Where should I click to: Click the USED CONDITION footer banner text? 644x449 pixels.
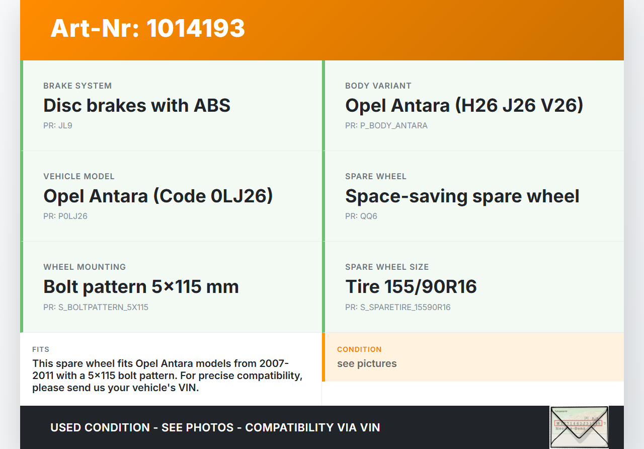[215, 428]
